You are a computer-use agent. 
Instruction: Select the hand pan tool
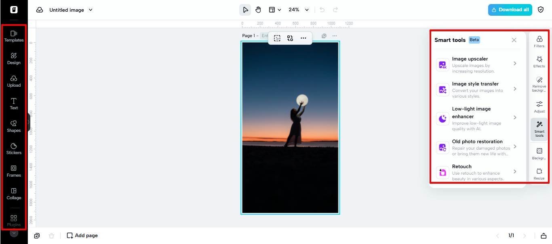[258, 10]
